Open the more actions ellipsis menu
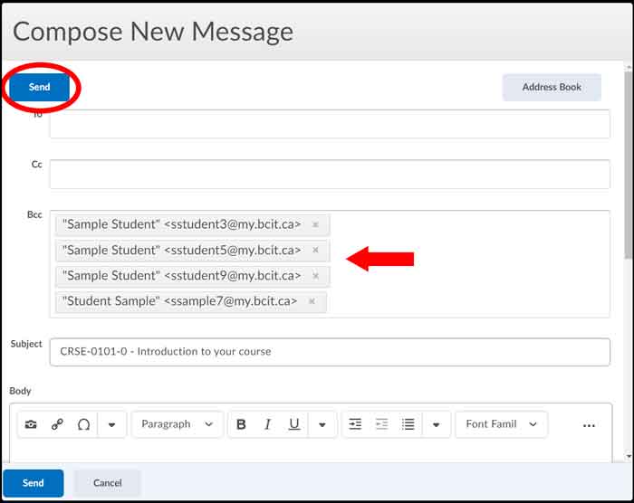 click(x=589, y=425)
